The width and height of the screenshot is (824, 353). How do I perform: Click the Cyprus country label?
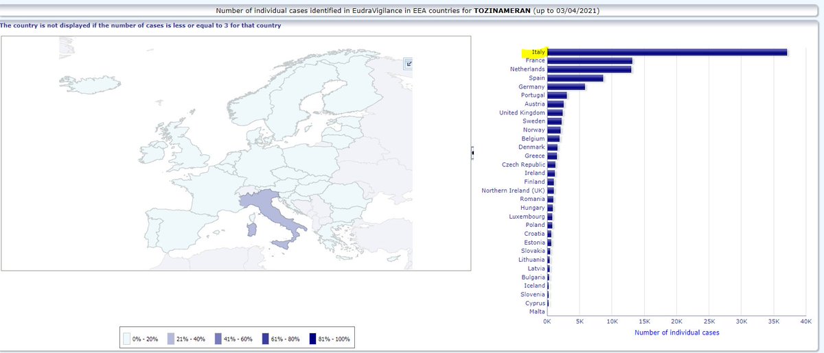(x=535, y=303)
